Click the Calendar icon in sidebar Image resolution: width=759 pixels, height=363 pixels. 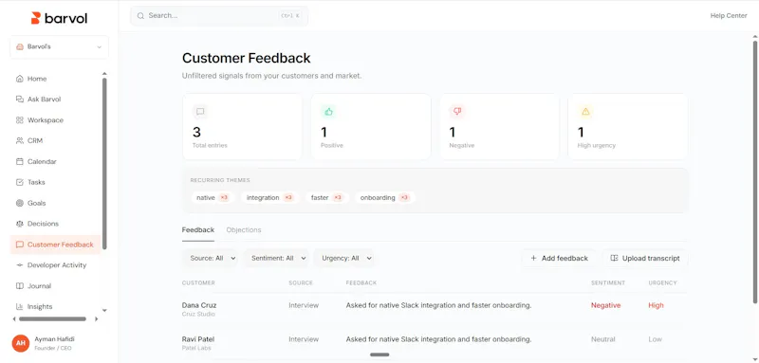point(19,161)
